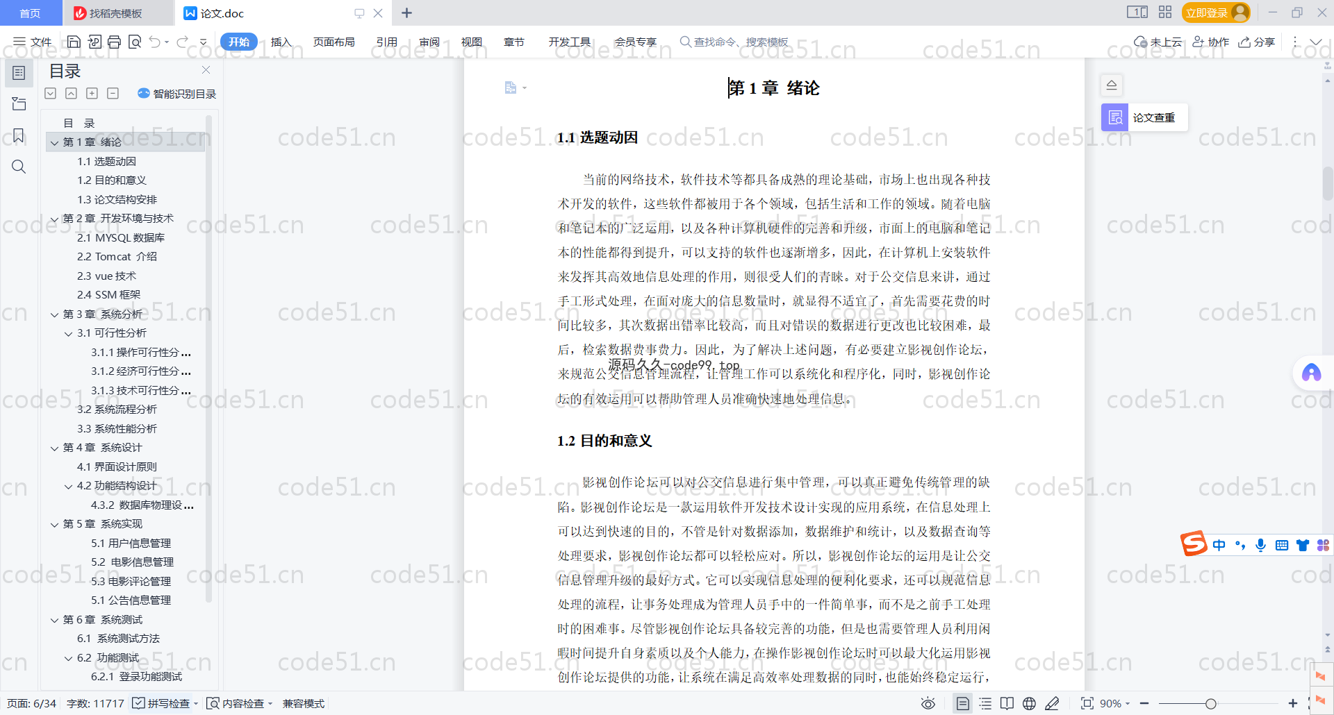The width and height of the screenshot is (1334, 715).
Task: Open the 论文查重 paper check tool
Action: [x=1144, y=117]
